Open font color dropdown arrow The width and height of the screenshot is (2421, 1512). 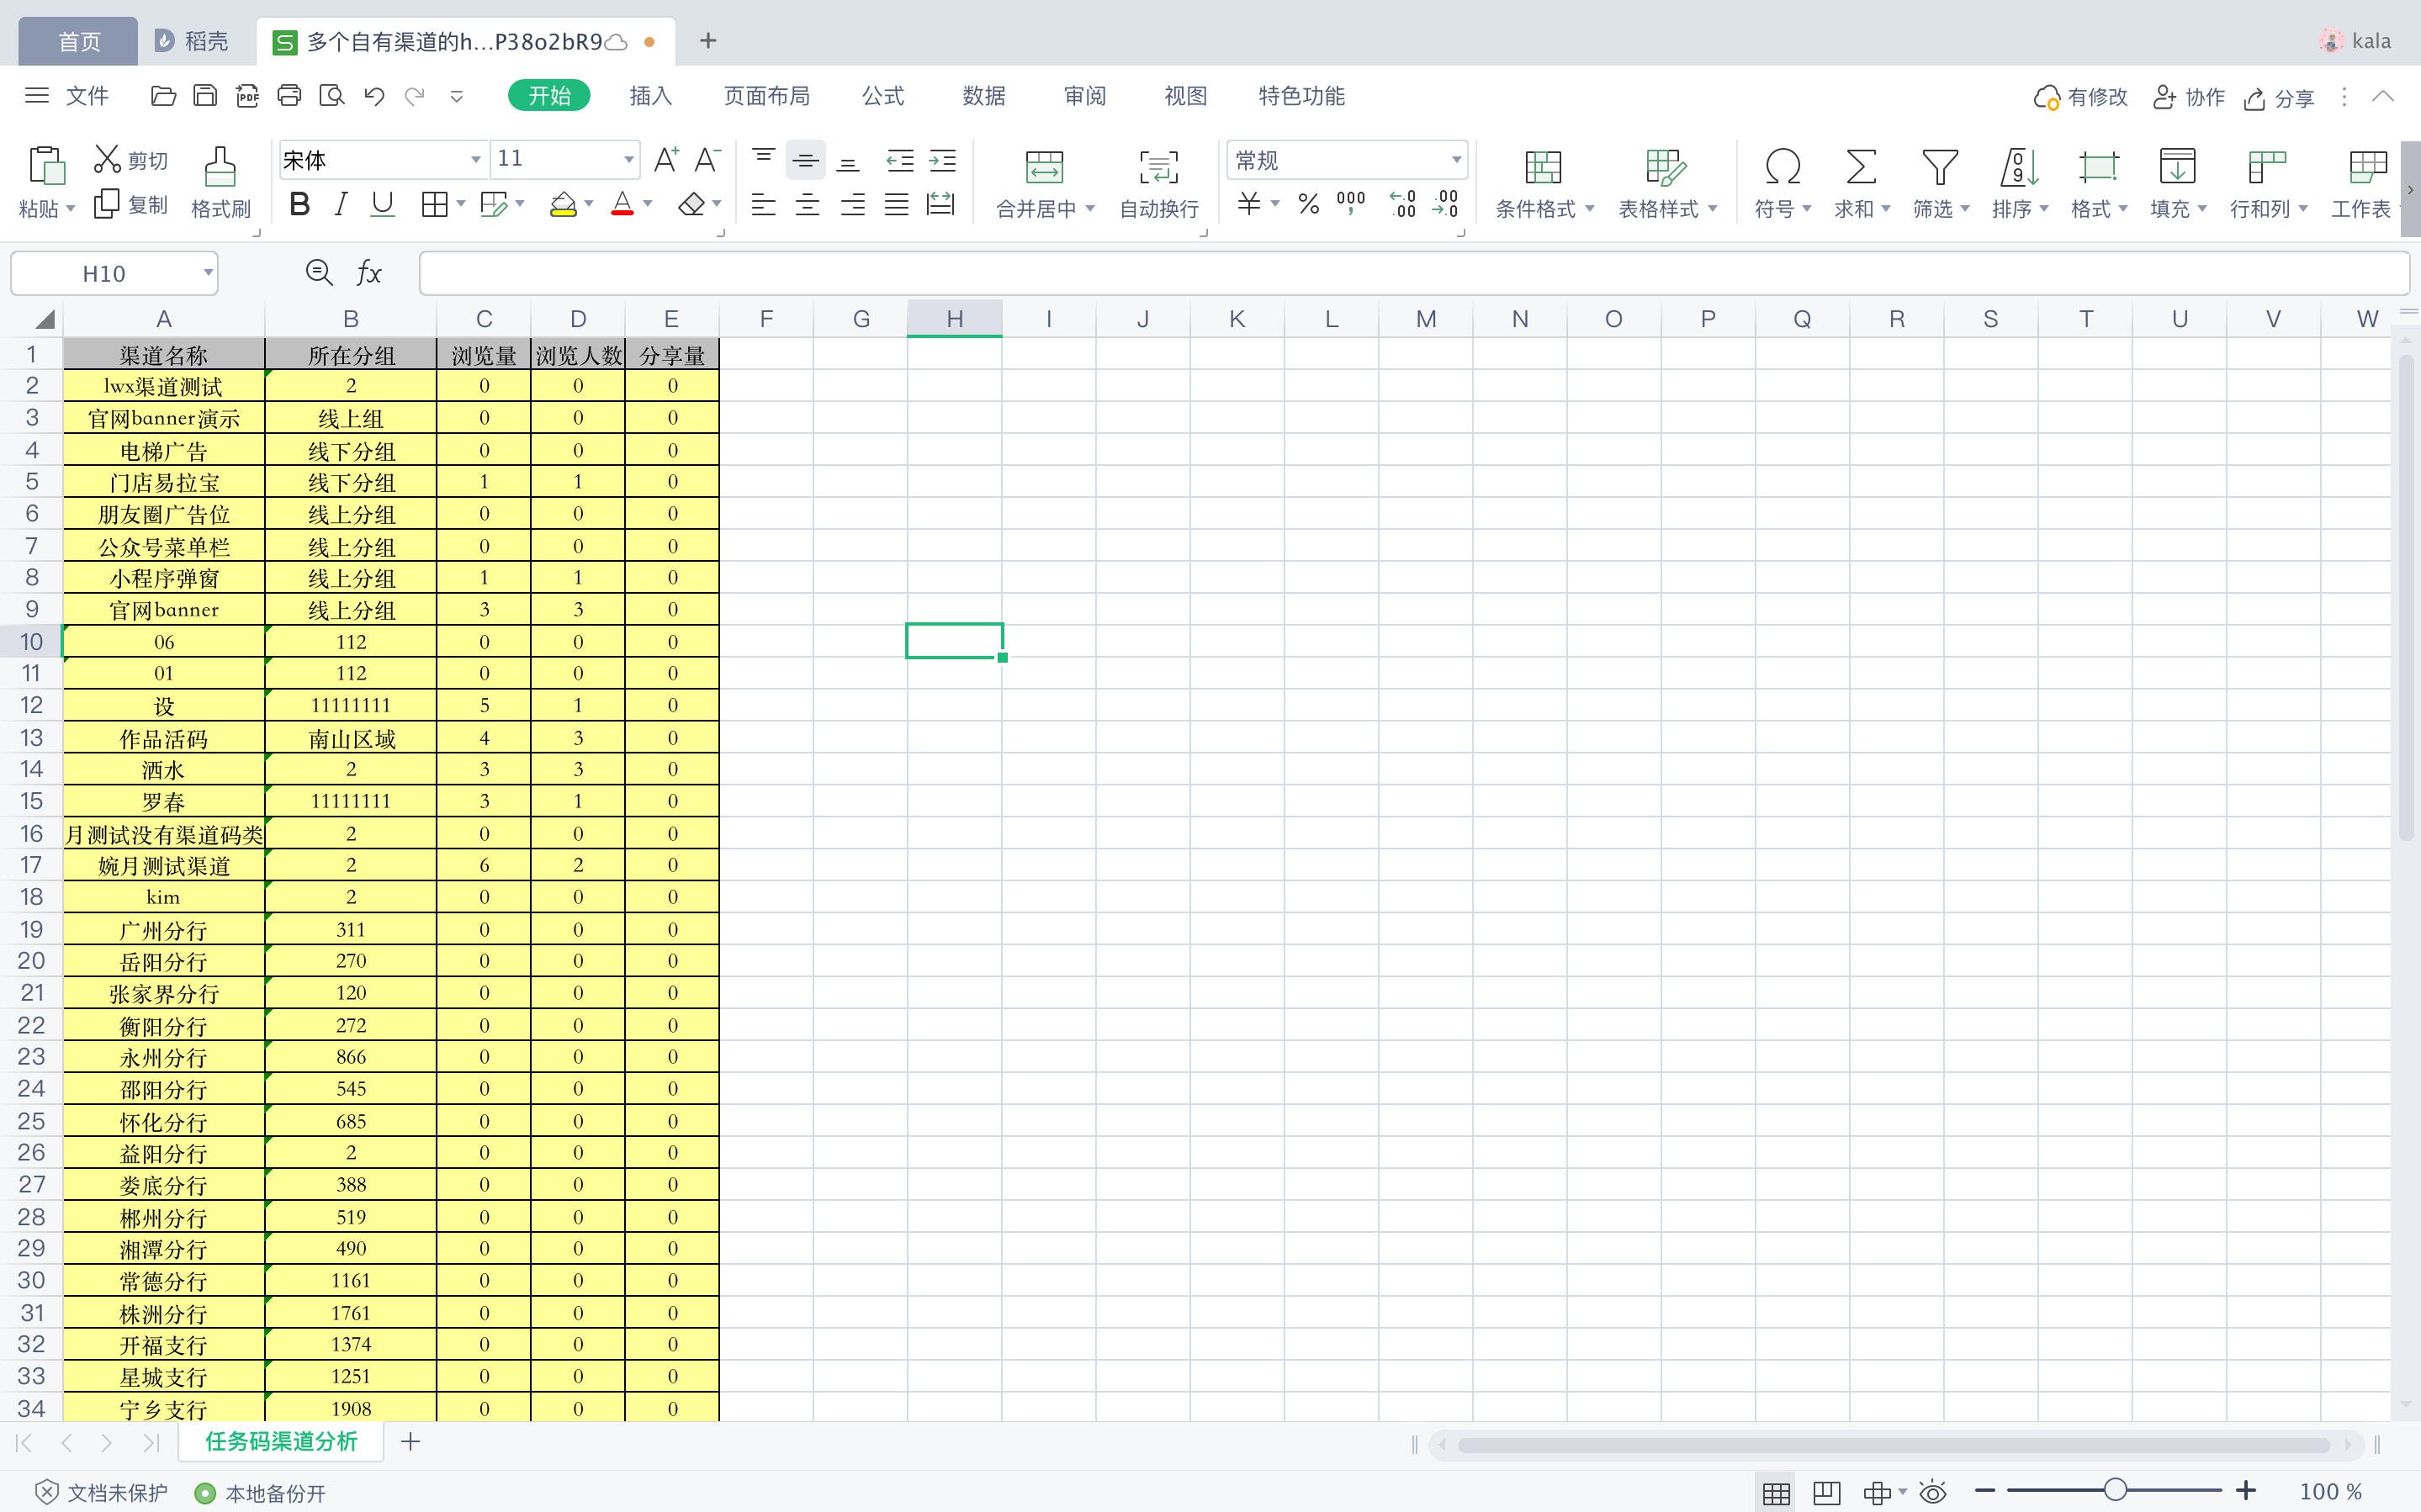[x=648, y=204]
